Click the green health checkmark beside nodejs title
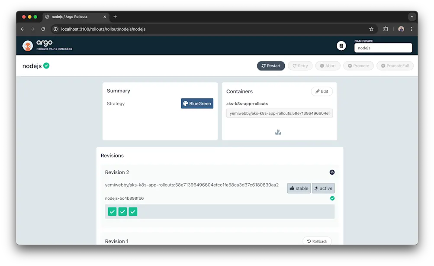This screenshot has width=434, height=266. tap(46, 66)
